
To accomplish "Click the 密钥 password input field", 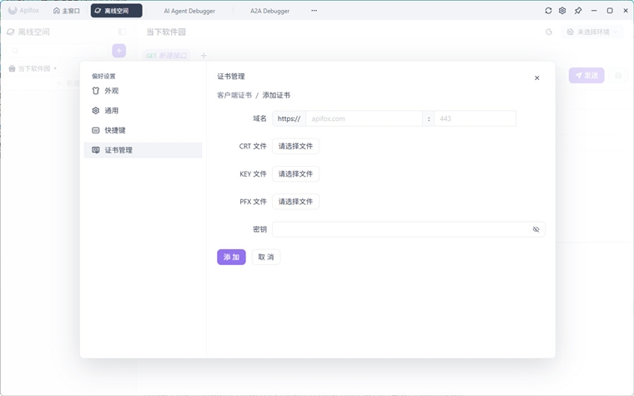I will [409, 229].
